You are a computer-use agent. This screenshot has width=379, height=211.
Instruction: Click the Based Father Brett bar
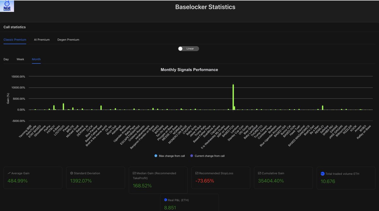coord(101,107)
